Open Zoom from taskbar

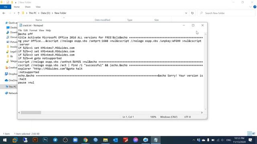coord(75,140)
